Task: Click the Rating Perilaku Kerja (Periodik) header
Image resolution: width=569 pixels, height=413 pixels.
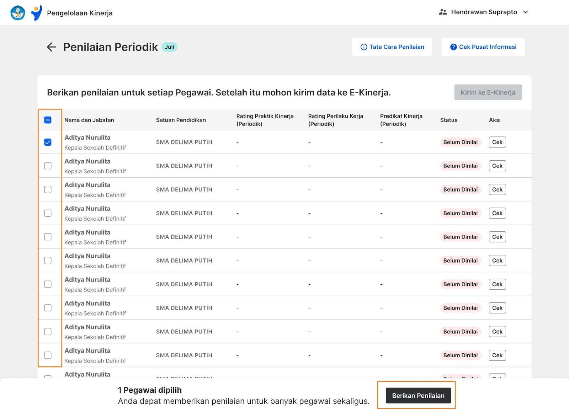Action: (336, 120)
